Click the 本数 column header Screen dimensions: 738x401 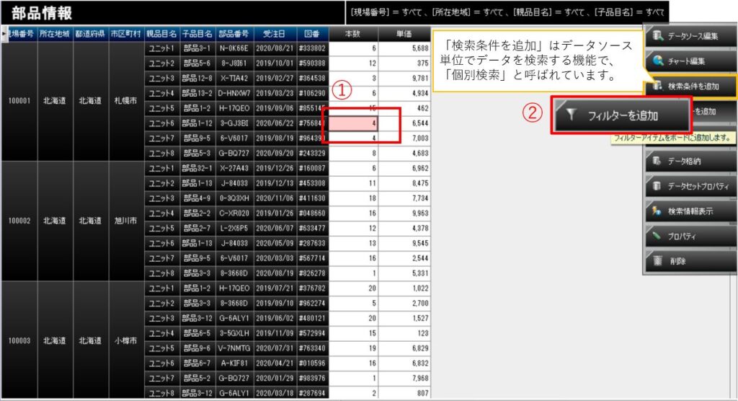pos(353,34)
